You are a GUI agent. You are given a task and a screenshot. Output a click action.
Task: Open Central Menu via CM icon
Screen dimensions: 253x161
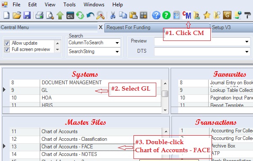[187, 15]
